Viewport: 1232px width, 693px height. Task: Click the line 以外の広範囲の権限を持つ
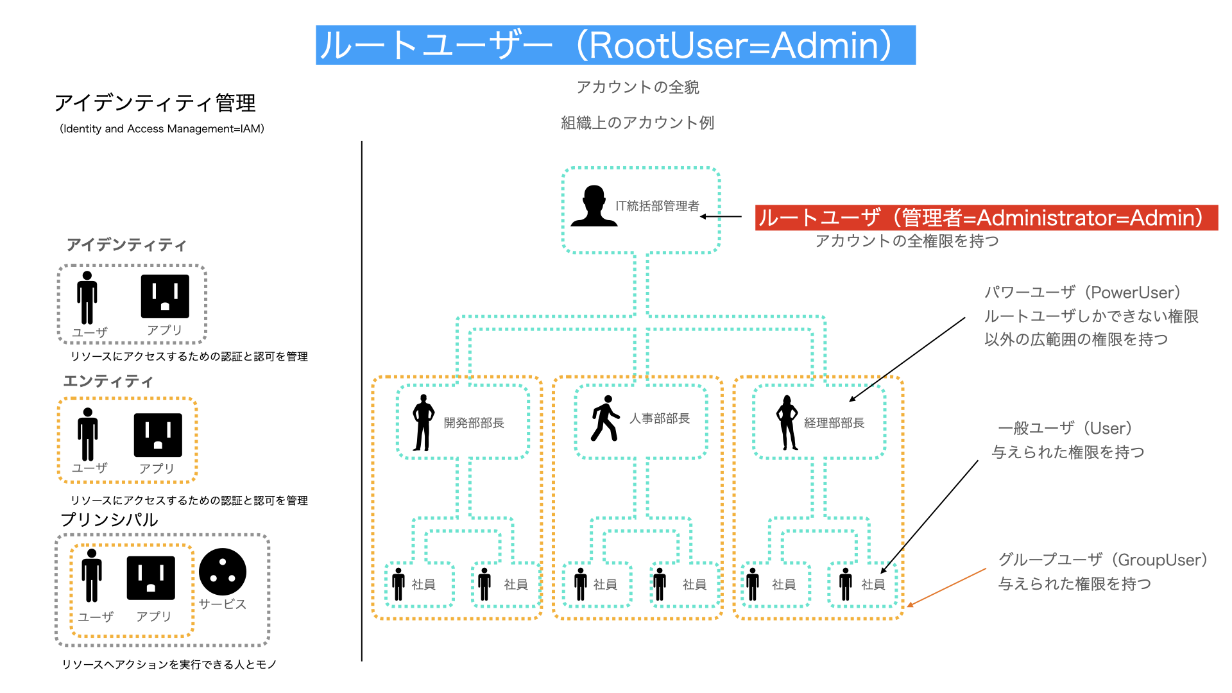tap(1076, 339)
